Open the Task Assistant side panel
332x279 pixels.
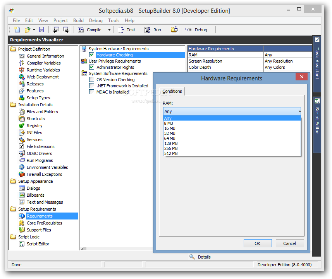tap(317, 63)
